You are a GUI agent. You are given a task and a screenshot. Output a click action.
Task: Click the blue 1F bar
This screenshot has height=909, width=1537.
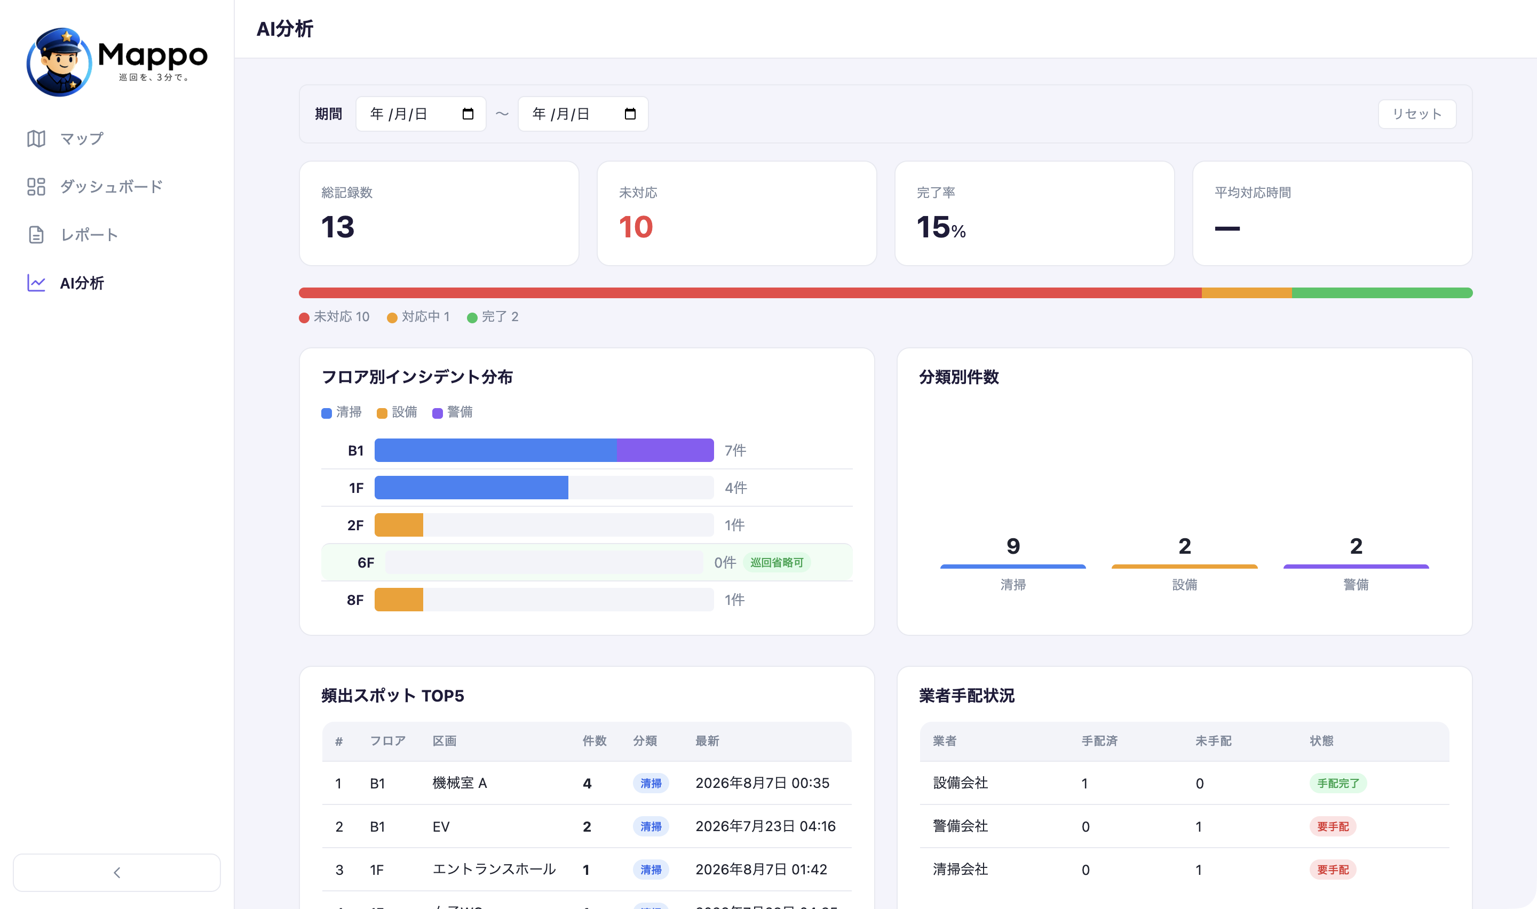[472, 488]
